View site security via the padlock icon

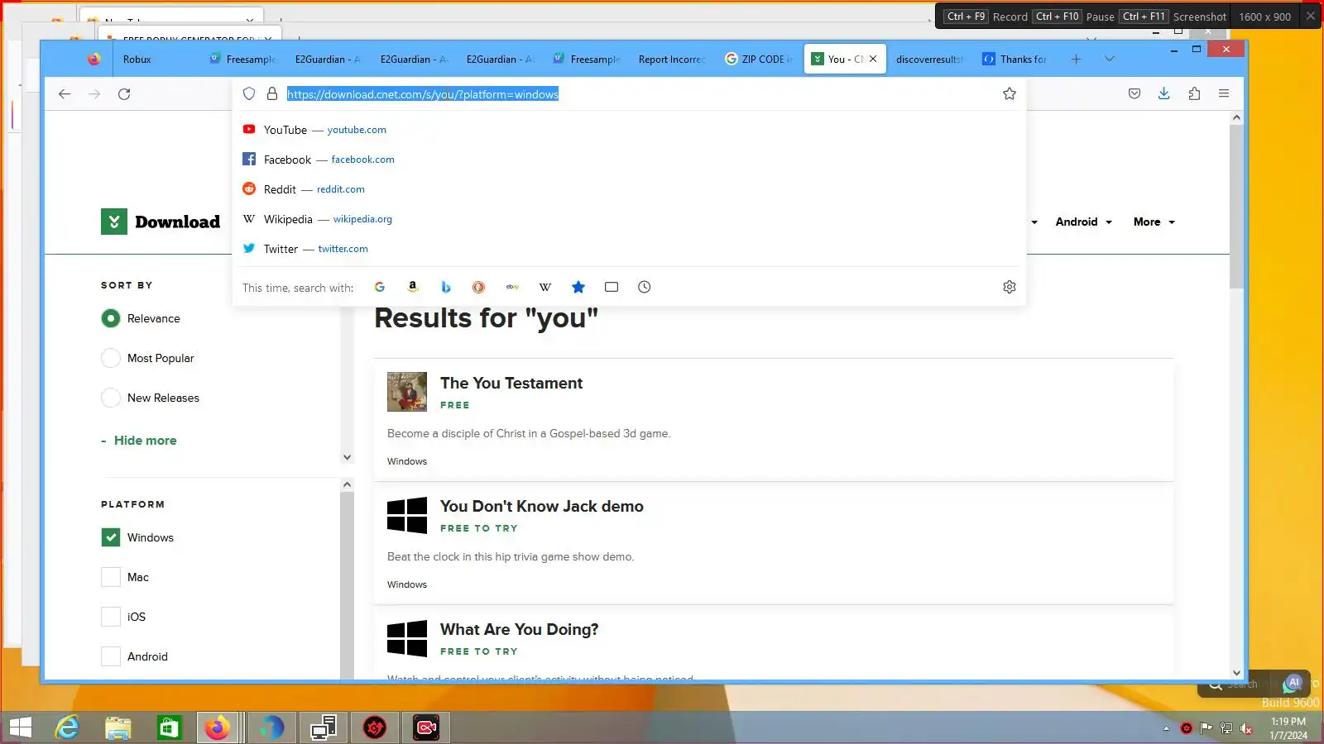[x=271, y=94]
